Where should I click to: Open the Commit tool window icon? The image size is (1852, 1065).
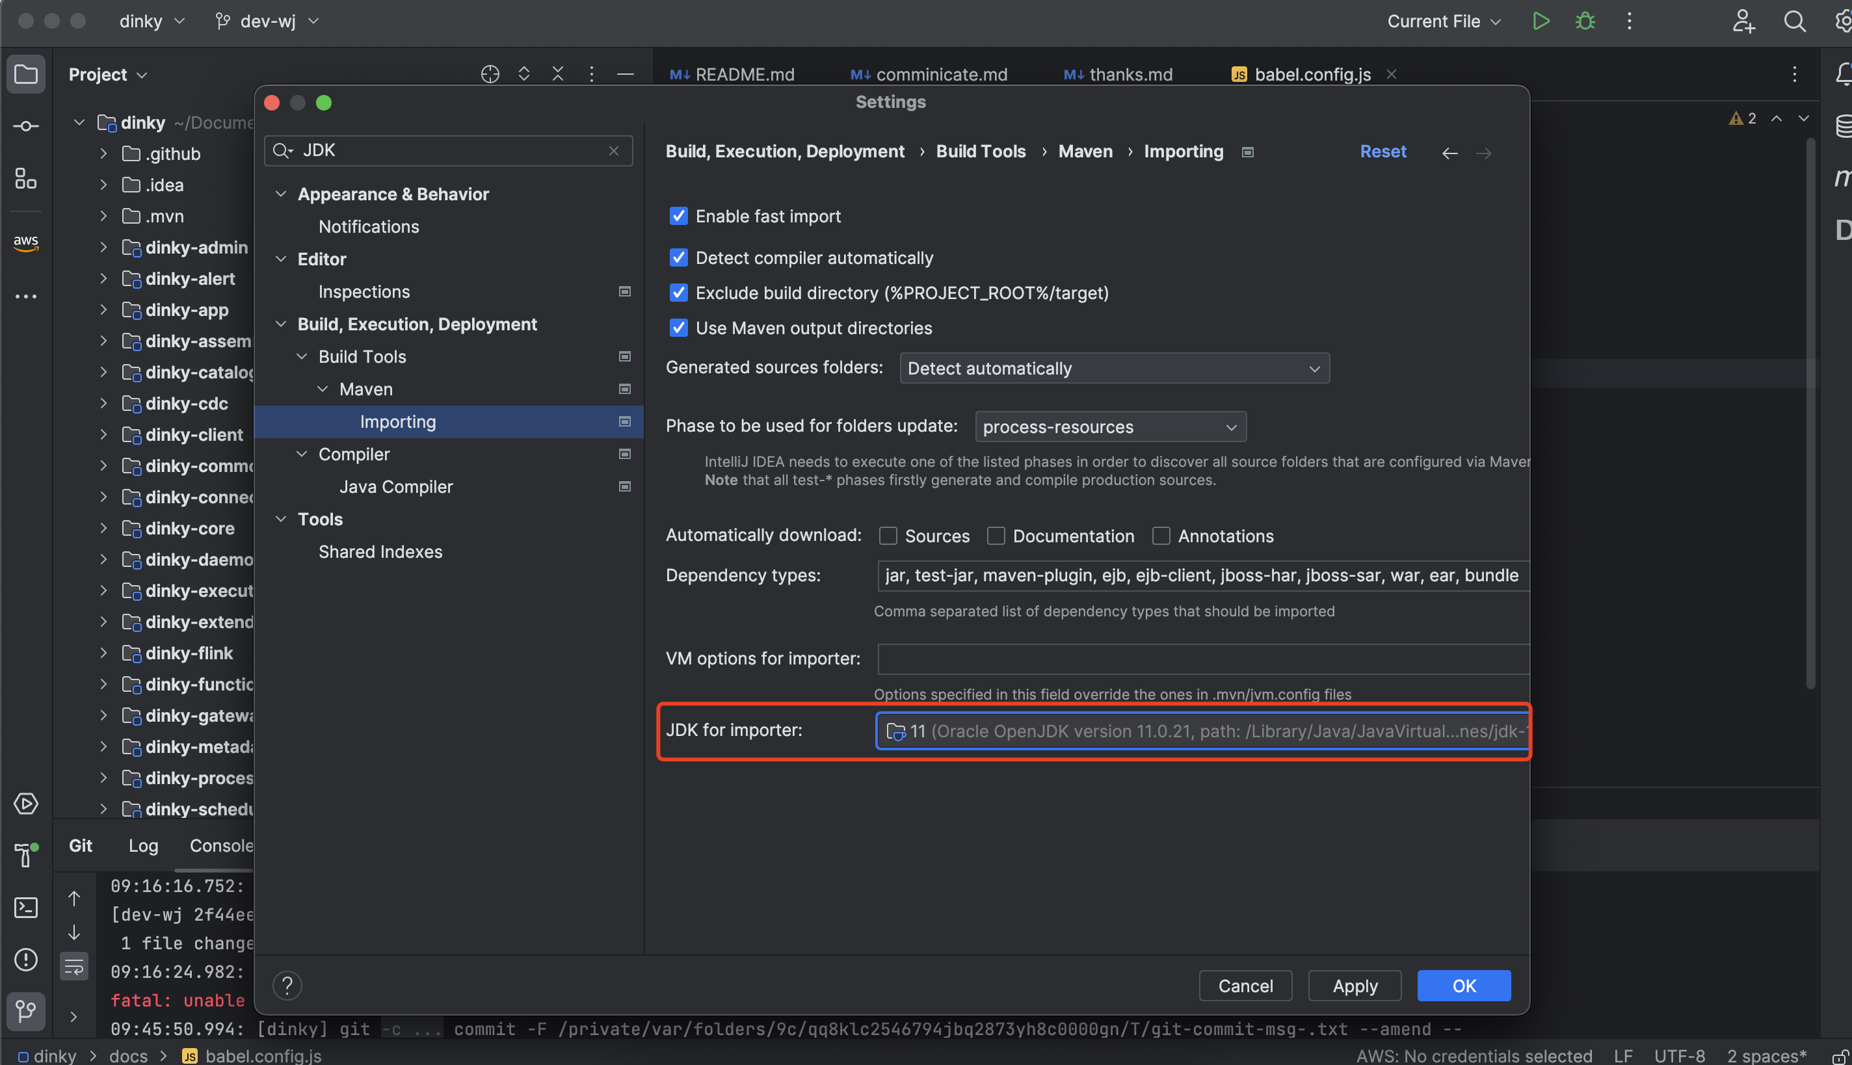point(25,126)
